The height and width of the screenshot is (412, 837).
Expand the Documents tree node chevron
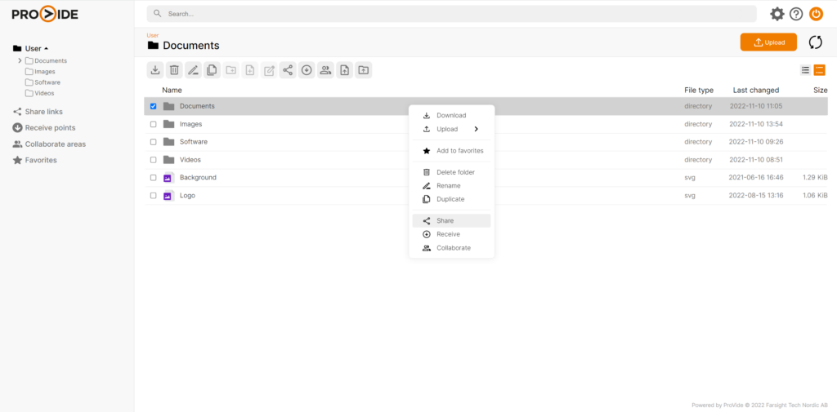click(20, 60)
